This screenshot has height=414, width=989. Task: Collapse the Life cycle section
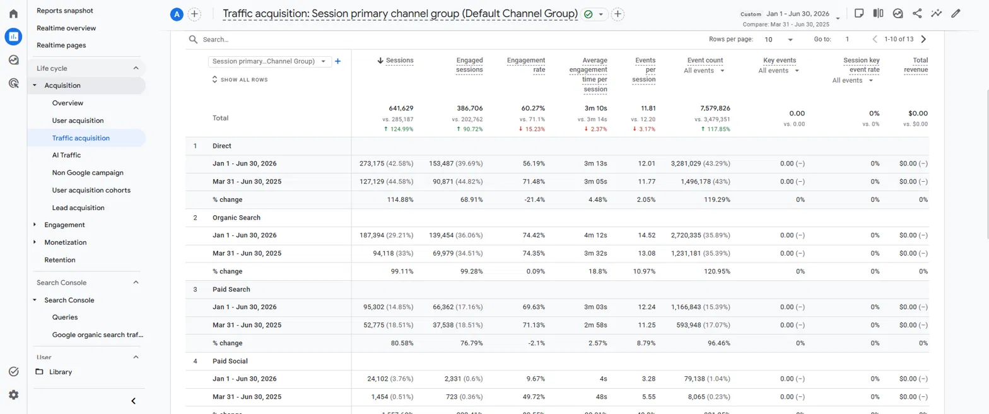pos(136,68)
